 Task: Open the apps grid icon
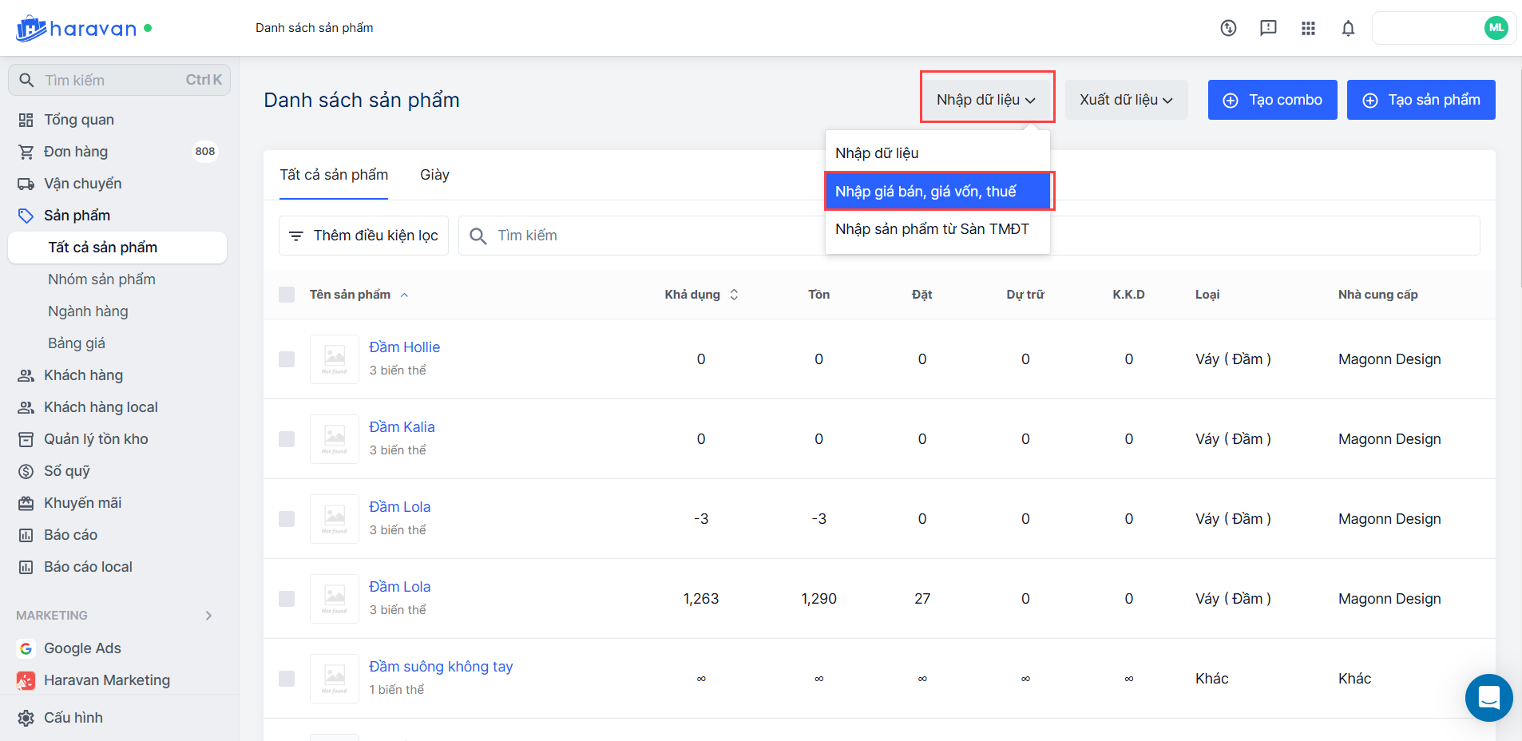tap(1308, 29)
